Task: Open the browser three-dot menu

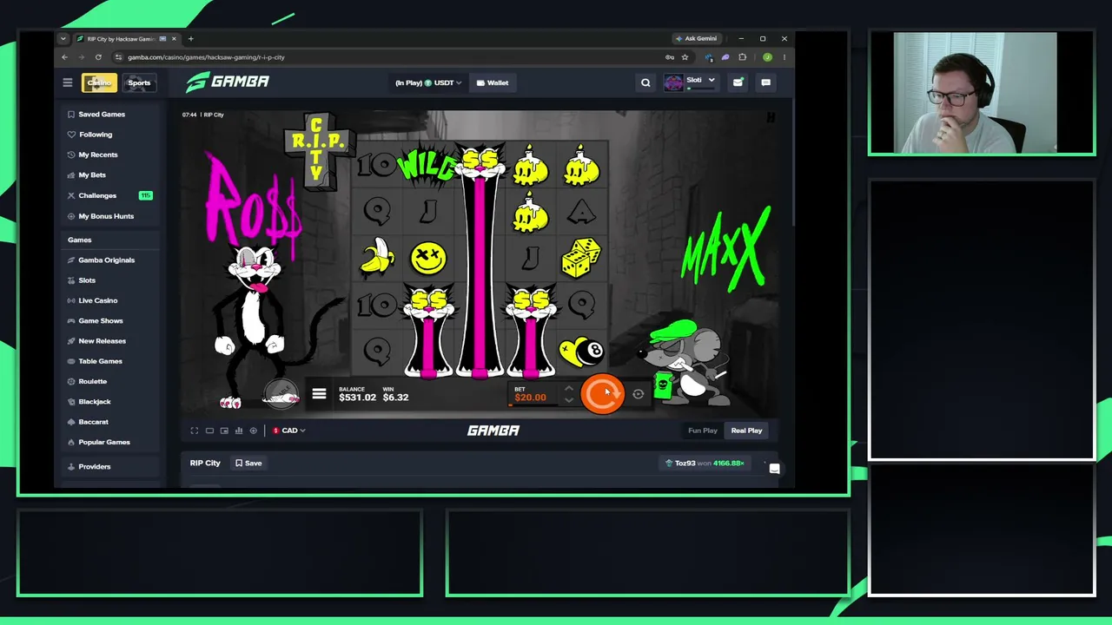Action: (784, 57)
